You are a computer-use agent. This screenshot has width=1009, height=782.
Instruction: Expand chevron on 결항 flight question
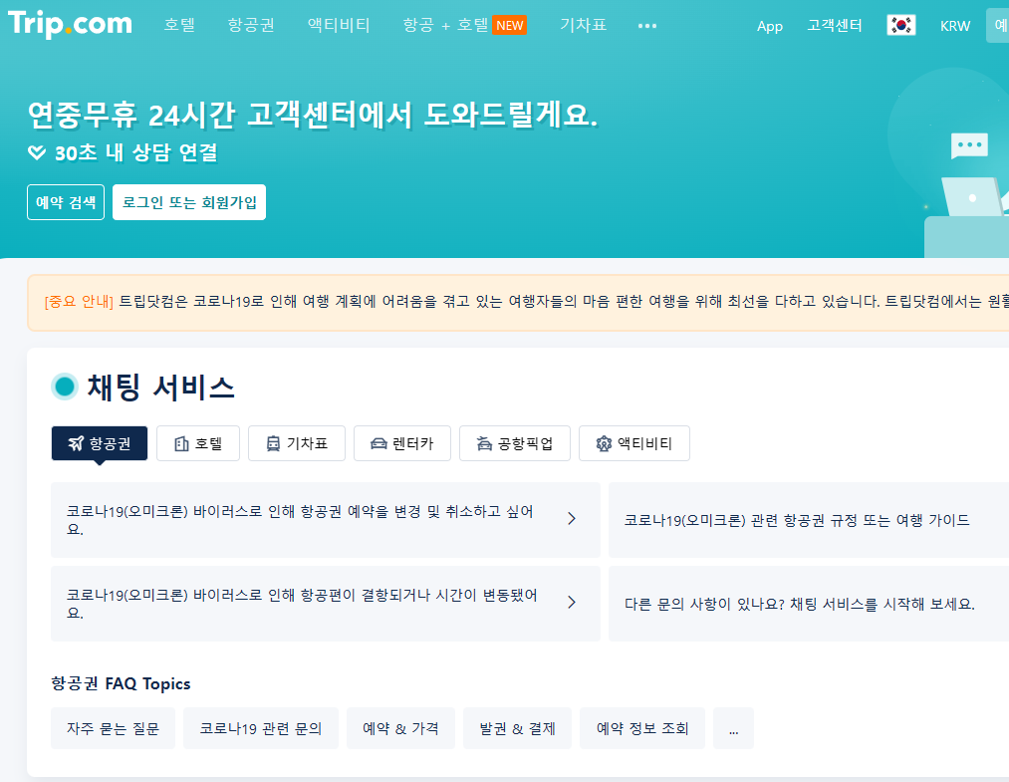coord(572,603)
